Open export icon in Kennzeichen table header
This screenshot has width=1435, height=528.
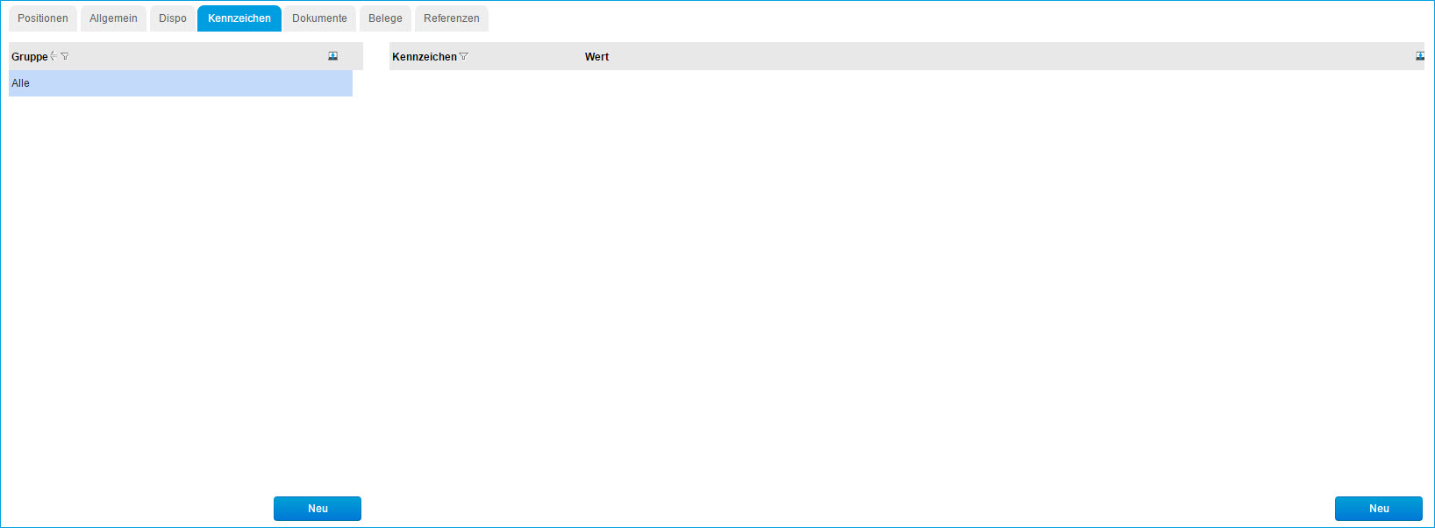pyautogui.click(x=1420, y=56)
